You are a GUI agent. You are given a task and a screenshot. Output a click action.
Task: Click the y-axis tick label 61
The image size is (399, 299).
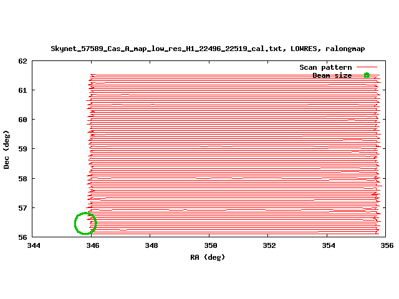click(x=22, y=90)
